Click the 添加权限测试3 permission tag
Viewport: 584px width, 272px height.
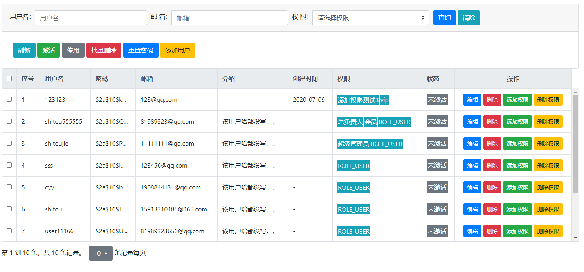tap(358, 100)
